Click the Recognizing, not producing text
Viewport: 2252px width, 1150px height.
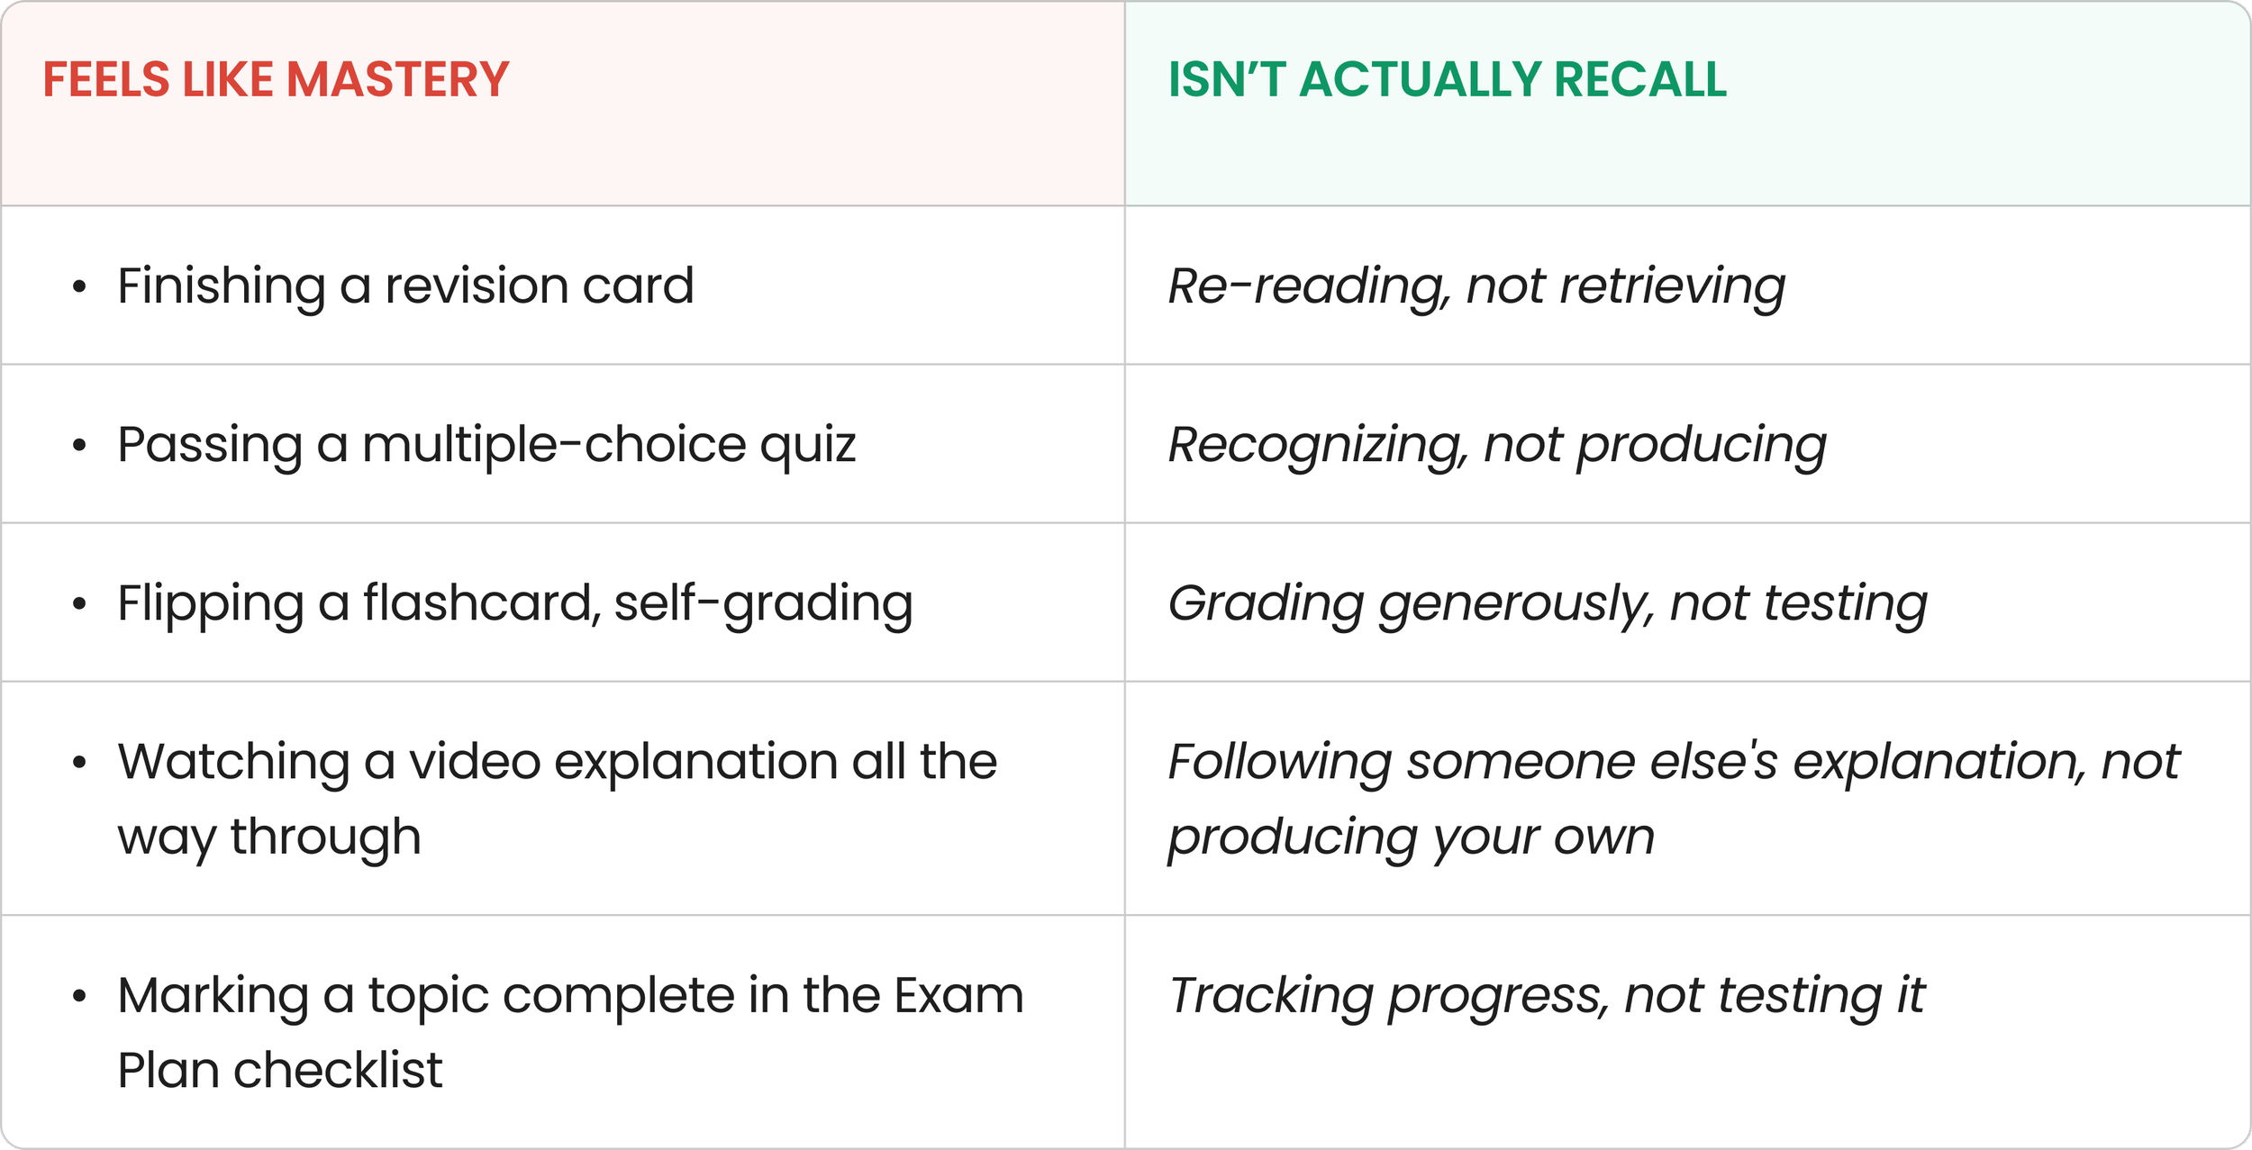[1496, 445]
